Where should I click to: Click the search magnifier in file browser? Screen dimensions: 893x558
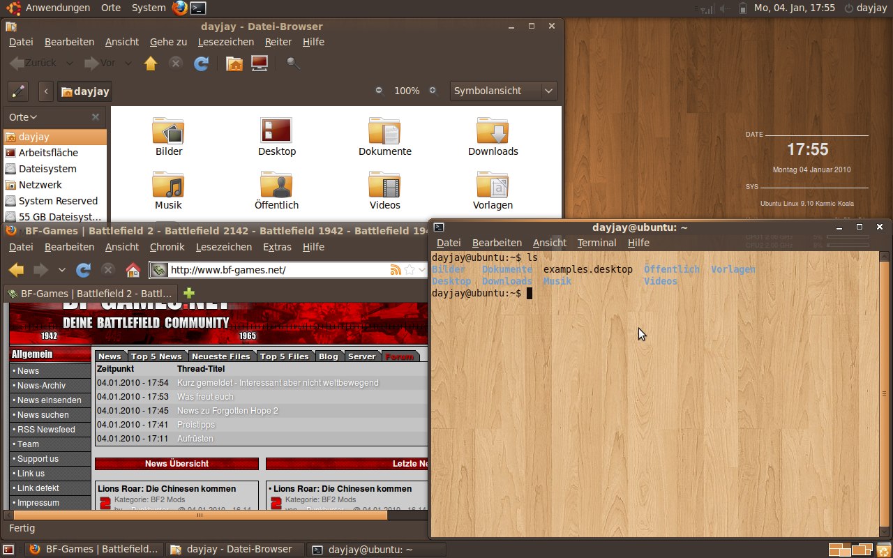[x=294, y=63]
